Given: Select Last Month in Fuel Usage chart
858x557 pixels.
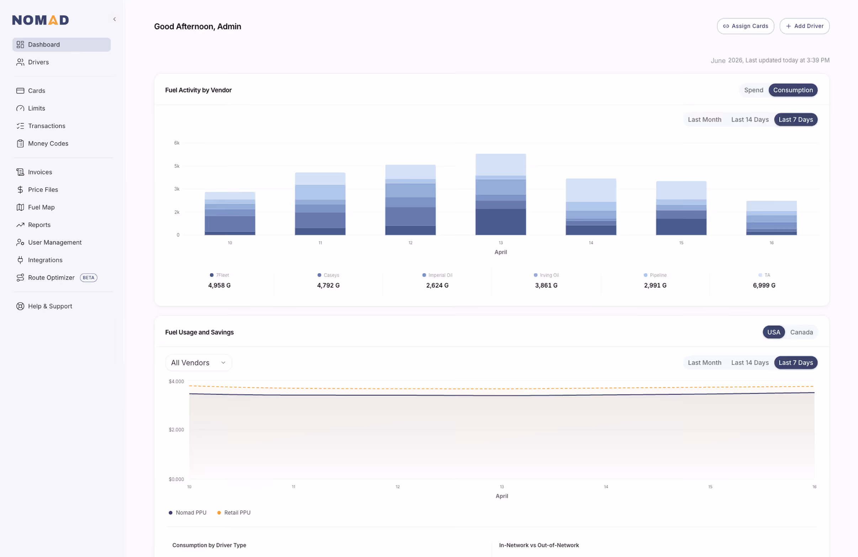Looking at the screenshot, I should pos(704,363).
